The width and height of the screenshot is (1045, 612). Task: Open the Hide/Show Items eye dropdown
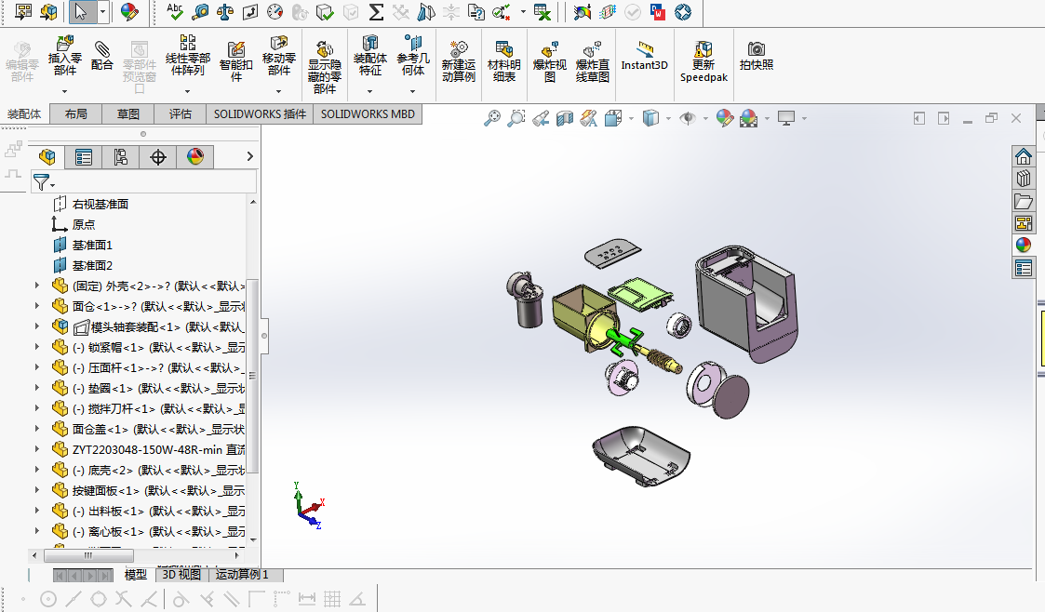(705, 118)
